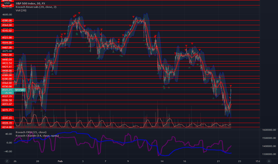Click the Feb label on time axis
The height and width of the screenshot is (164, 278).
coord(60,161)
